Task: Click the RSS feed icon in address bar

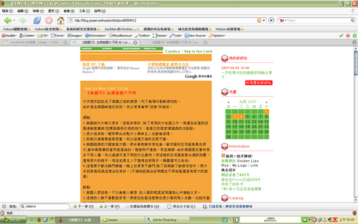Action: coord(259,20)
